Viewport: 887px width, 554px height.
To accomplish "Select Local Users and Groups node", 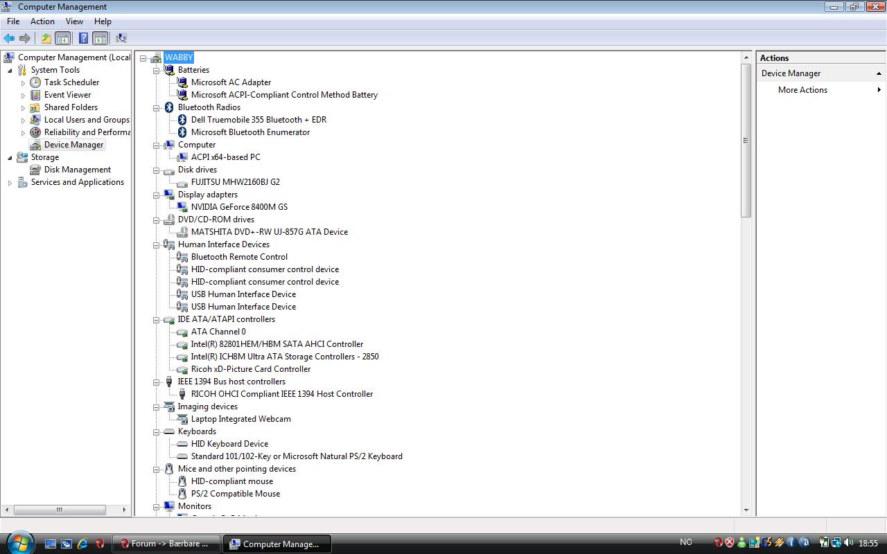I will [x=87, y=120].
